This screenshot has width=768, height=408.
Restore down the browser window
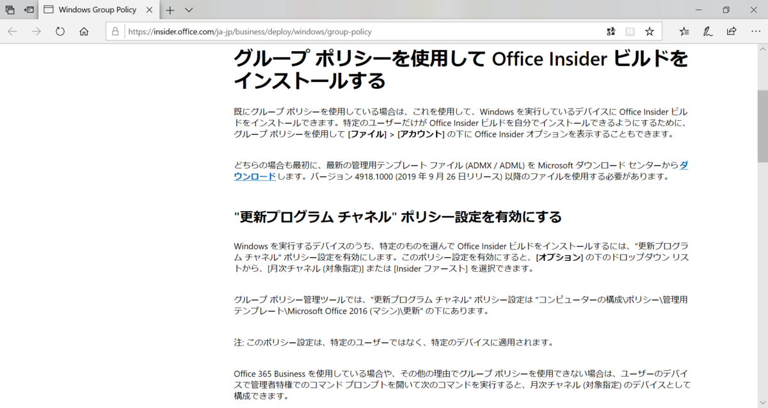click(x=726, y=10)
